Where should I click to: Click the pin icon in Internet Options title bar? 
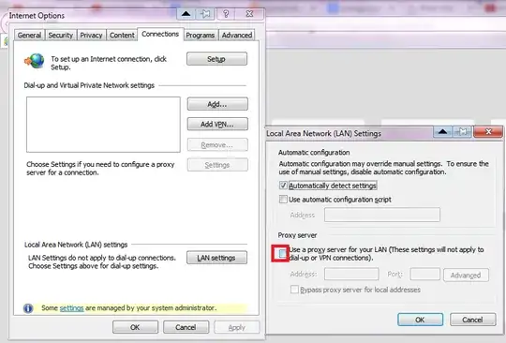pos(205,14)
